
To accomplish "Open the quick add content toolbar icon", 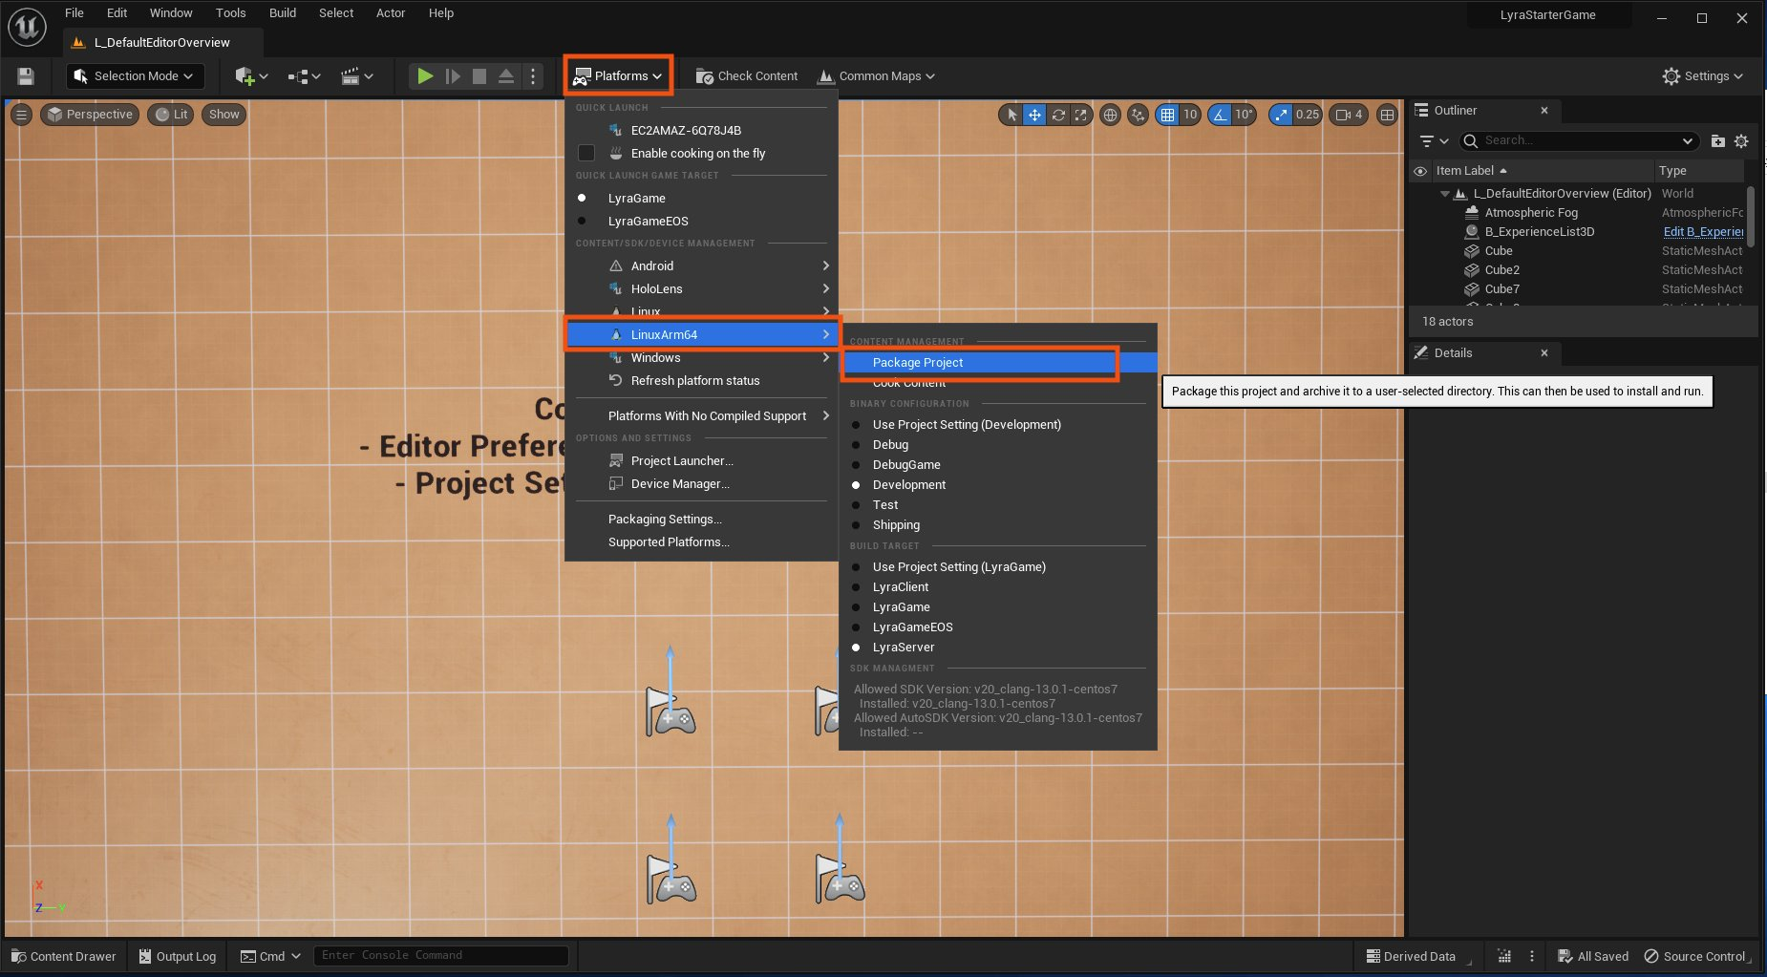I will point(251,76).
